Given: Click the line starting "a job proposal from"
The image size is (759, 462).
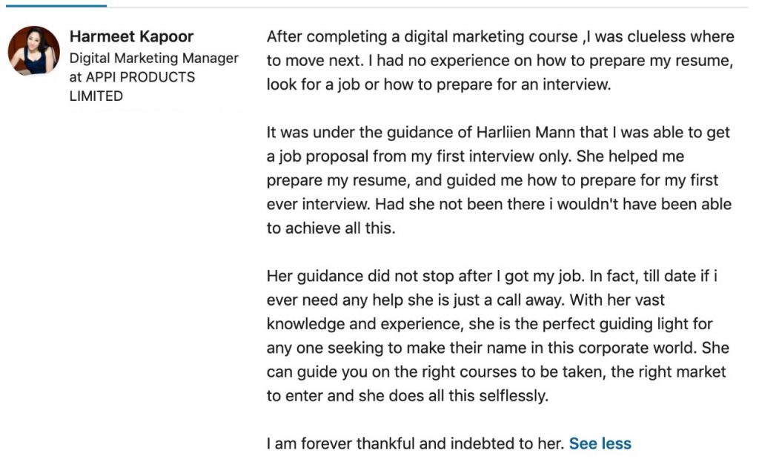Looking at the screenshot, I should (x=475, y=156).
